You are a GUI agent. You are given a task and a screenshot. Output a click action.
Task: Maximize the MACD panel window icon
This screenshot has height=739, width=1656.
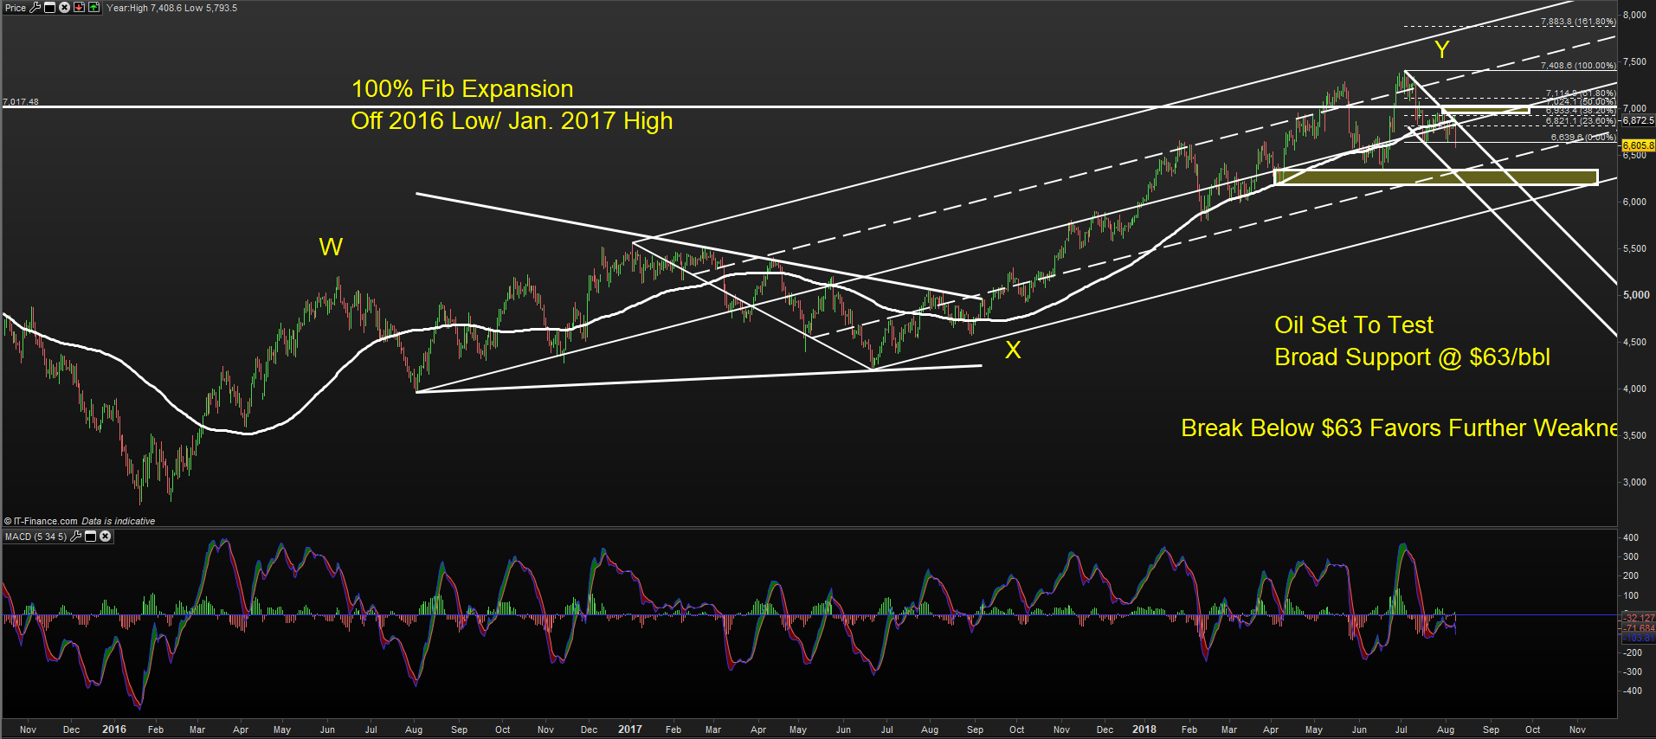(90, 537)
